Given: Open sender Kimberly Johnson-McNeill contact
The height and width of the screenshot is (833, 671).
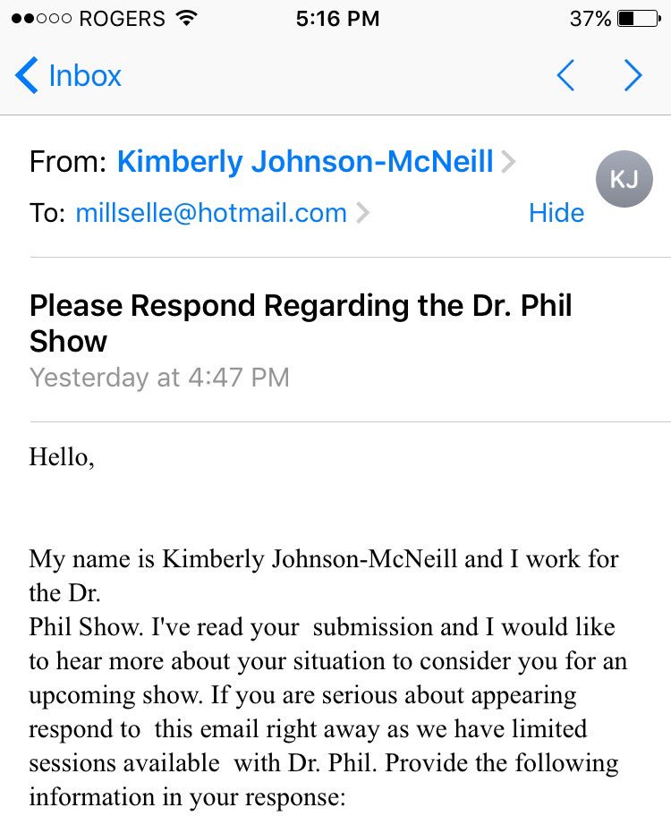Looking at the screenshot, I should (x=305, y=161).
